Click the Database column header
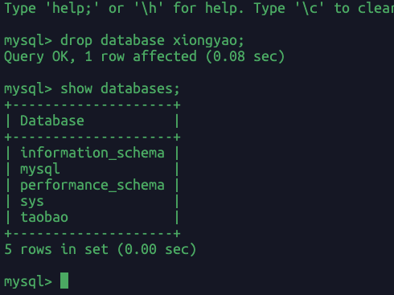This screenshot has width=394, height=295. (x=52, y=121)
